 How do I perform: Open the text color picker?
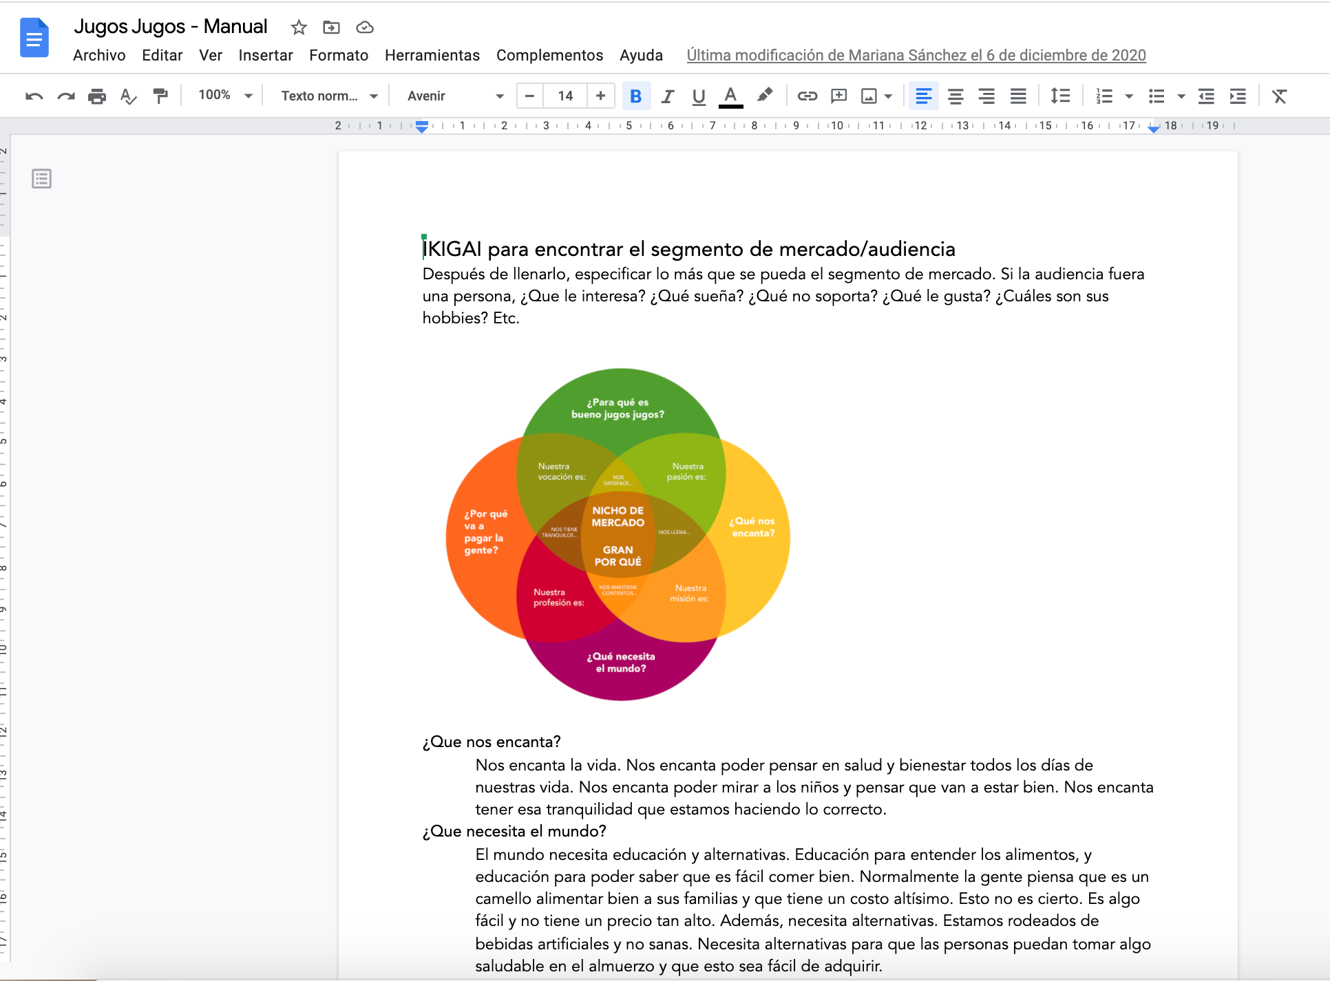(x=730, y=96)
